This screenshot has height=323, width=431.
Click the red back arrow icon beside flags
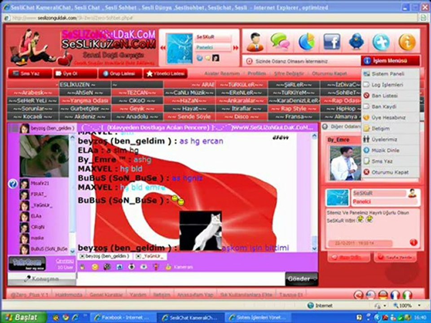click(358, 295)
